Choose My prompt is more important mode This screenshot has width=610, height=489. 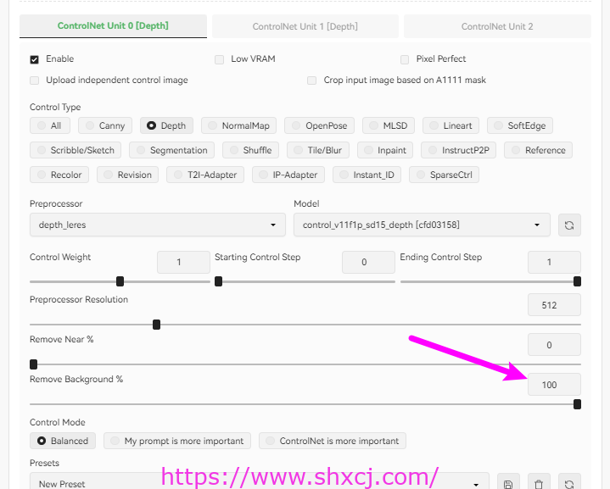pos(177,441)
